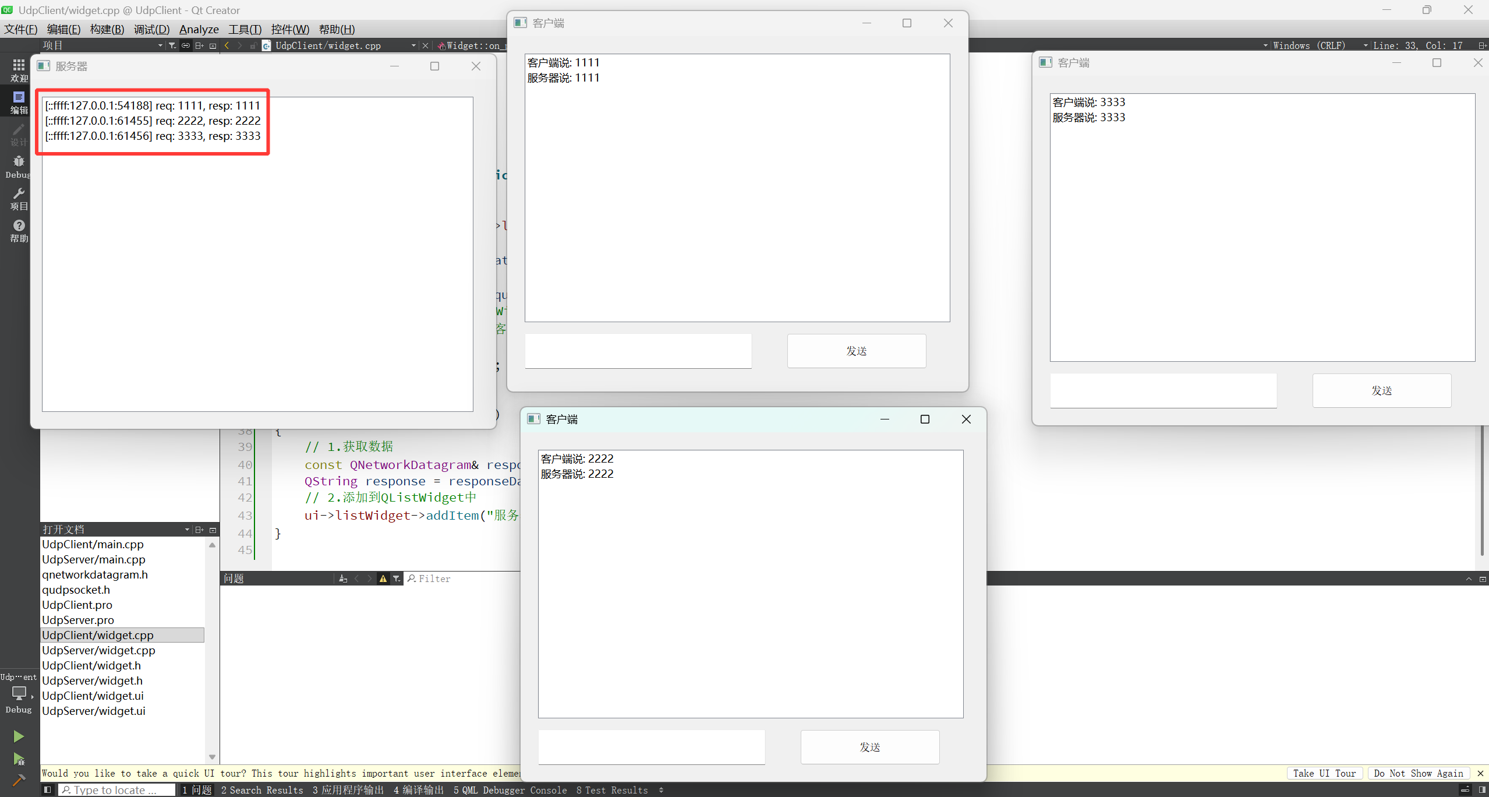Switch to the 3 应用程序输出 tab
The image size is (1489, 797).
click(x=348, y=790)
